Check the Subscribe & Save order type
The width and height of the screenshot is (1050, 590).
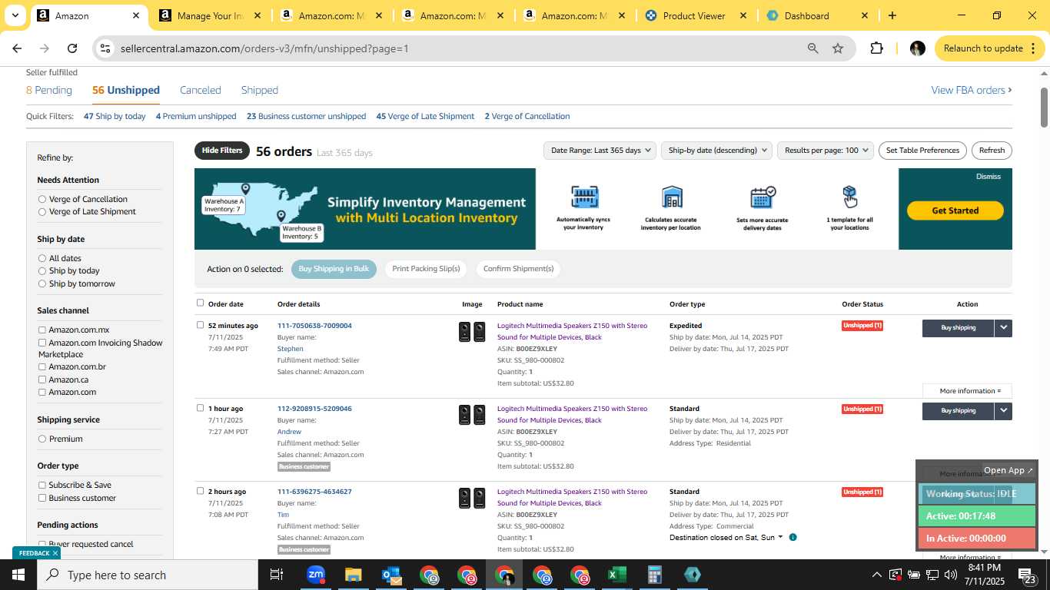pos(42,485)
